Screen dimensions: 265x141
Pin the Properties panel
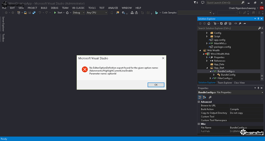coord(258,88)
